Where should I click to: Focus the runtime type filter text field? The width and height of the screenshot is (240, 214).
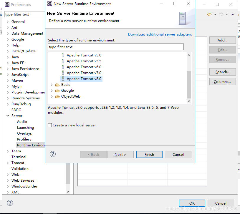tap(116, 47)
